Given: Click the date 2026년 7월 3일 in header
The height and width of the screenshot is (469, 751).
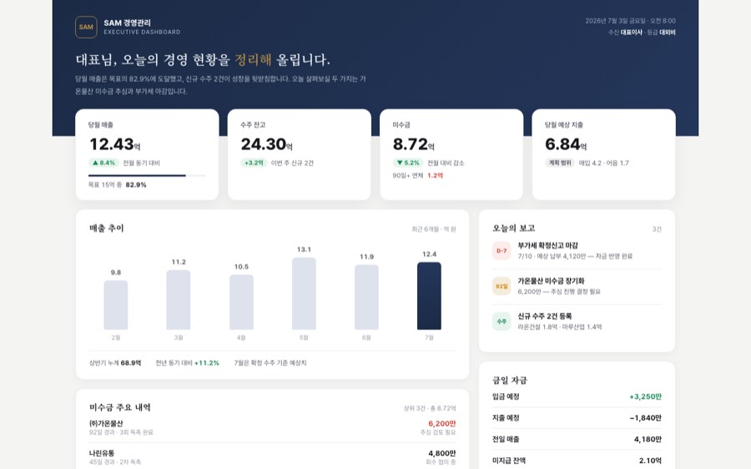Looking at the screenshot, I should (616, 21).
